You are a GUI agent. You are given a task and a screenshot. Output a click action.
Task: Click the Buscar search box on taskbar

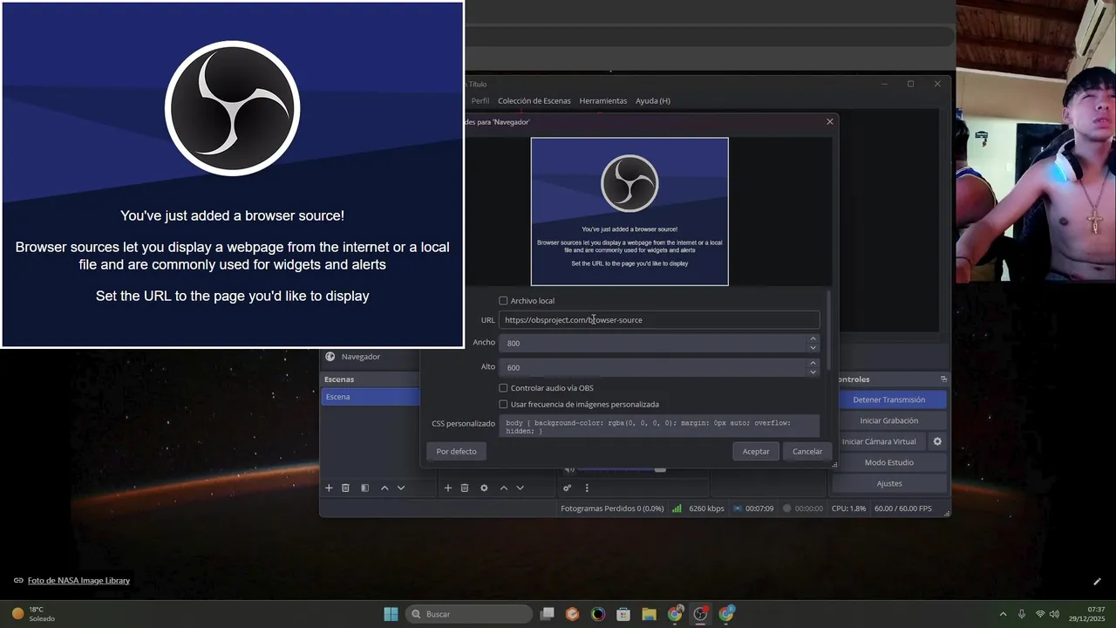[469, 614]
